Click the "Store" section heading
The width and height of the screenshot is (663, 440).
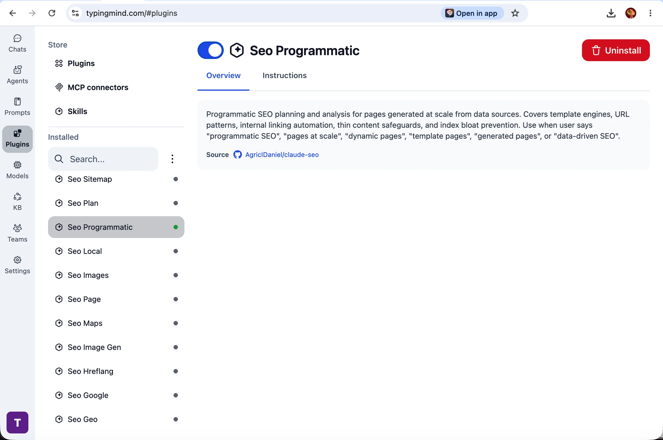tap(58, 45)
